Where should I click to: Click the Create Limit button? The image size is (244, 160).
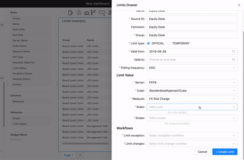(225, 152)
